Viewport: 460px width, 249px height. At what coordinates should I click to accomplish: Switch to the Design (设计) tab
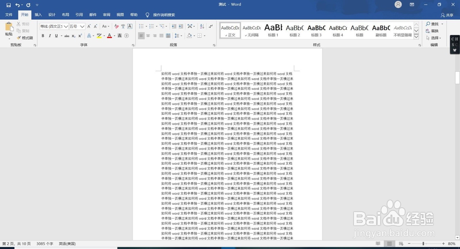pos(52,15)
